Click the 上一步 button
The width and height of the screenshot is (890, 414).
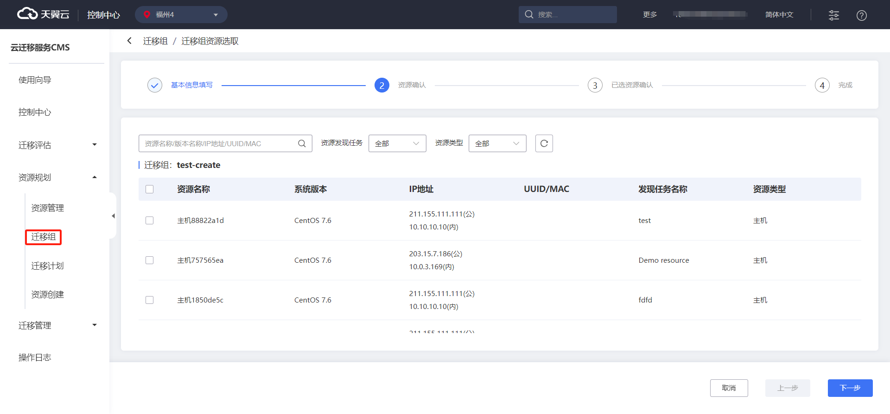click(x=788, y=388)
